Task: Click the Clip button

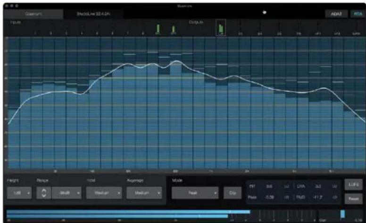Action: [233, 193]
